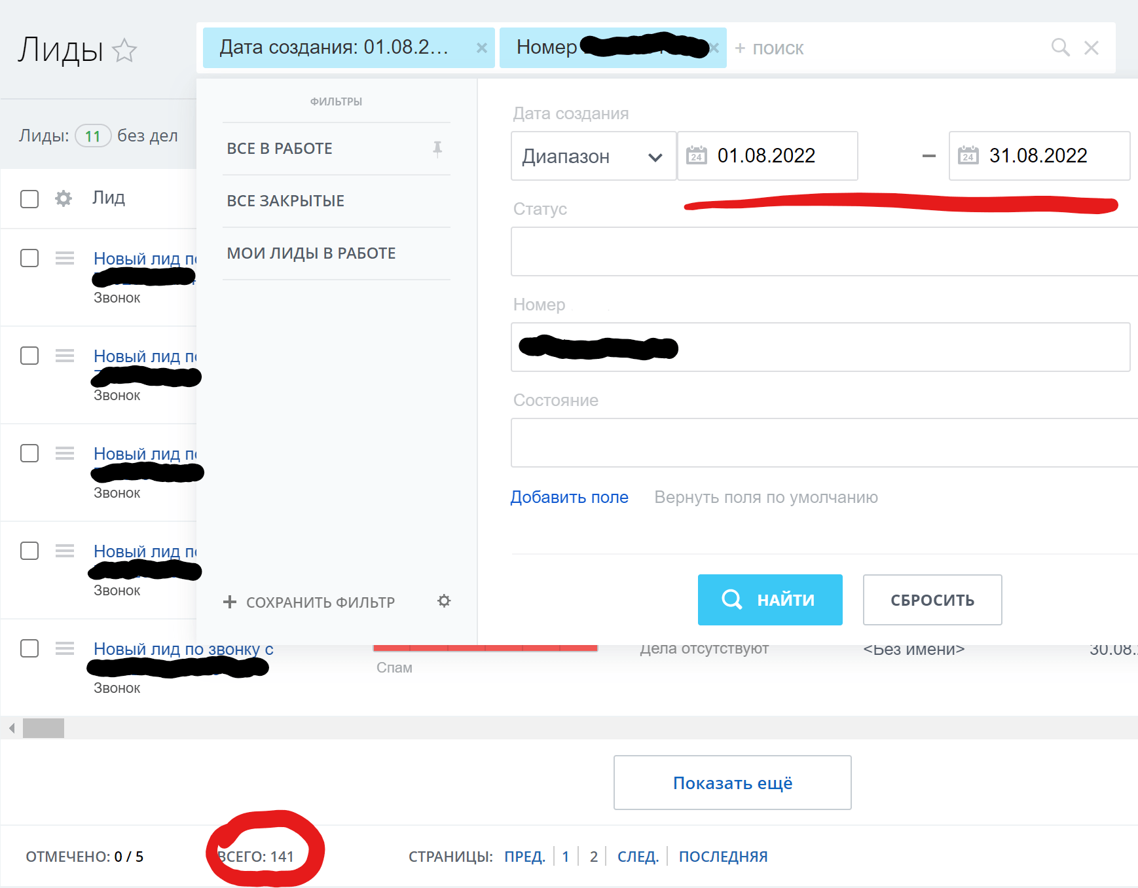Open the fifth lead Новый лид по звонку с
This screenshot has width=1138, height=888.
pyautogui.click(x=183, y=649)
